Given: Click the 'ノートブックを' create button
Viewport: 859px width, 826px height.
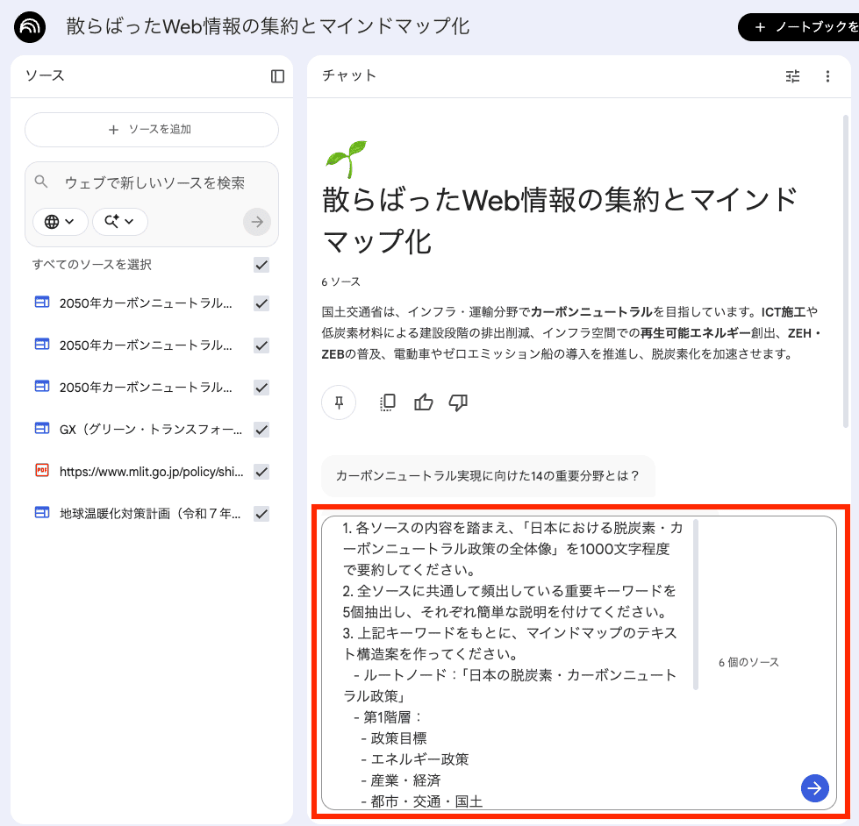Looking at the screenshot, I should [x=798, y=27].
